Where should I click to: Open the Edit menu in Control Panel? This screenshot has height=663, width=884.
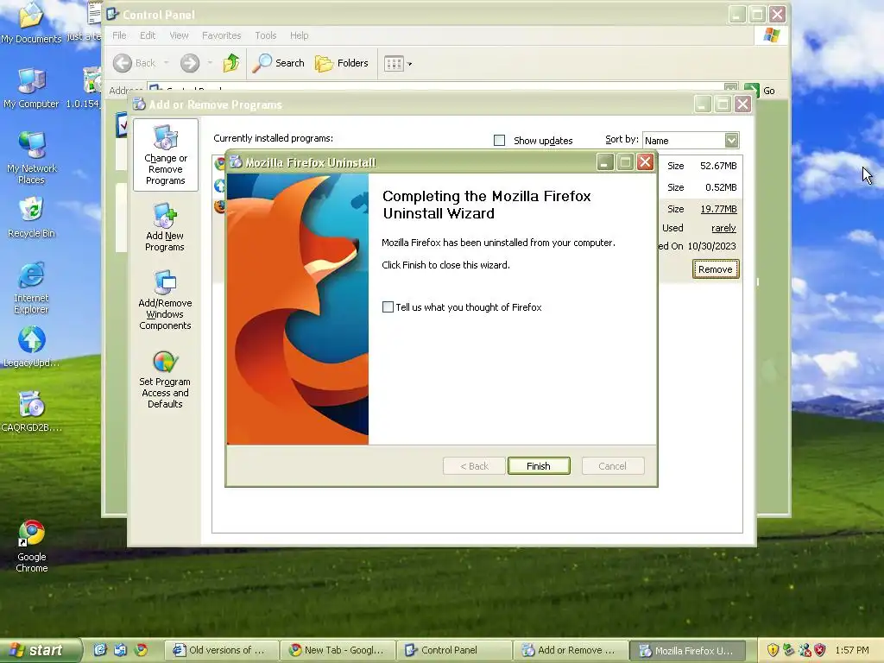click(148, 35)
